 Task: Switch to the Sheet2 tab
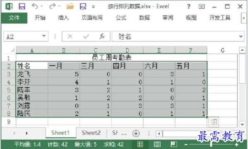click(91, 133)
